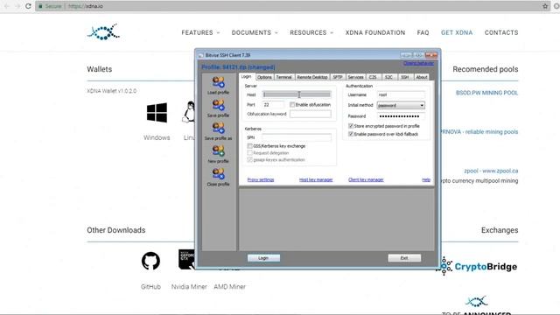The width and height of the screenshot is (560, 315).
Task: Click the New profile icon
Action: click(218, 150)
